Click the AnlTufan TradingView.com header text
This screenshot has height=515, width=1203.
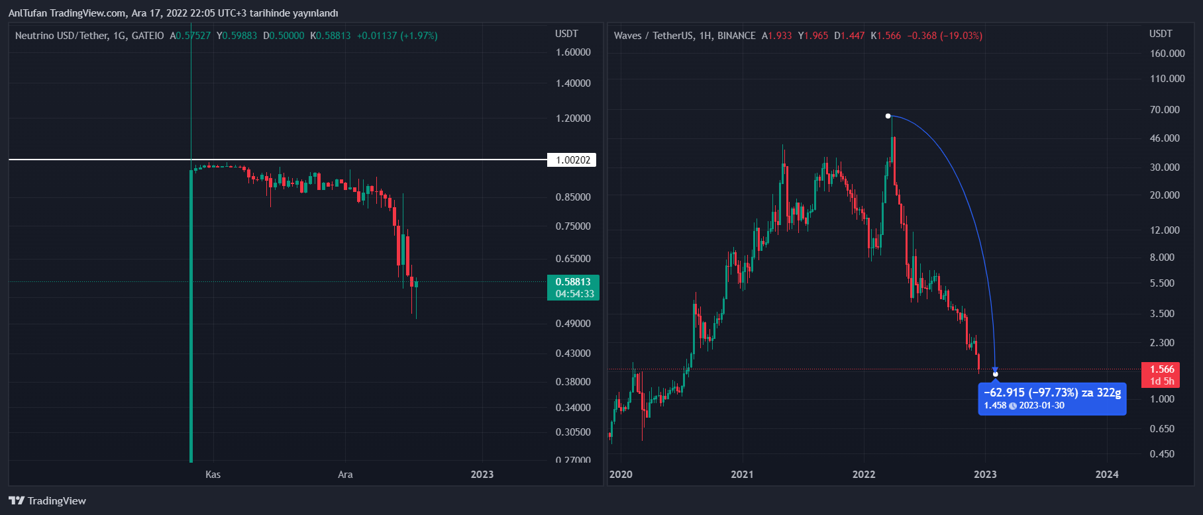(x=173, y=13)
